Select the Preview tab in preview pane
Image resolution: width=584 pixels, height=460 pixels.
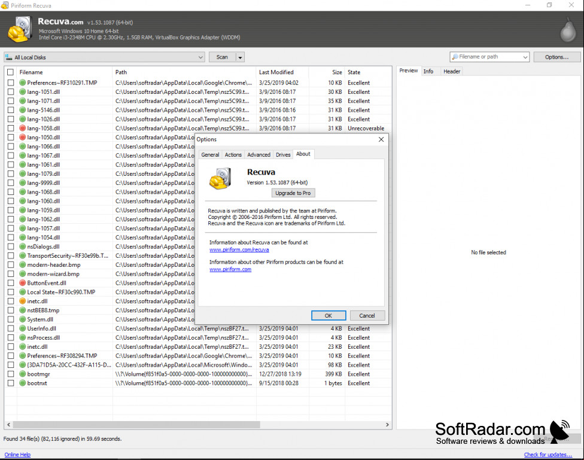click(409, 71)
